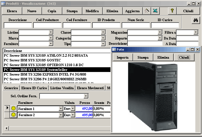Open the Elenco Movimenti tab
The width and height of the screenshot is (202, 137).
tap(90, 88)
